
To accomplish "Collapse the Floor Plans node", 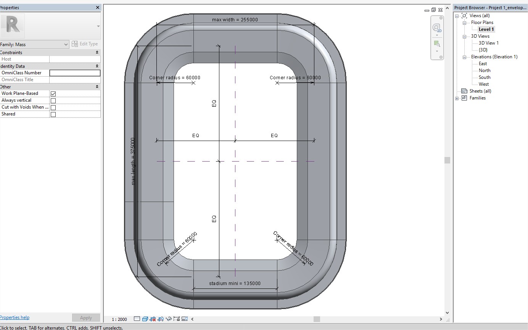I will [465, 23].
